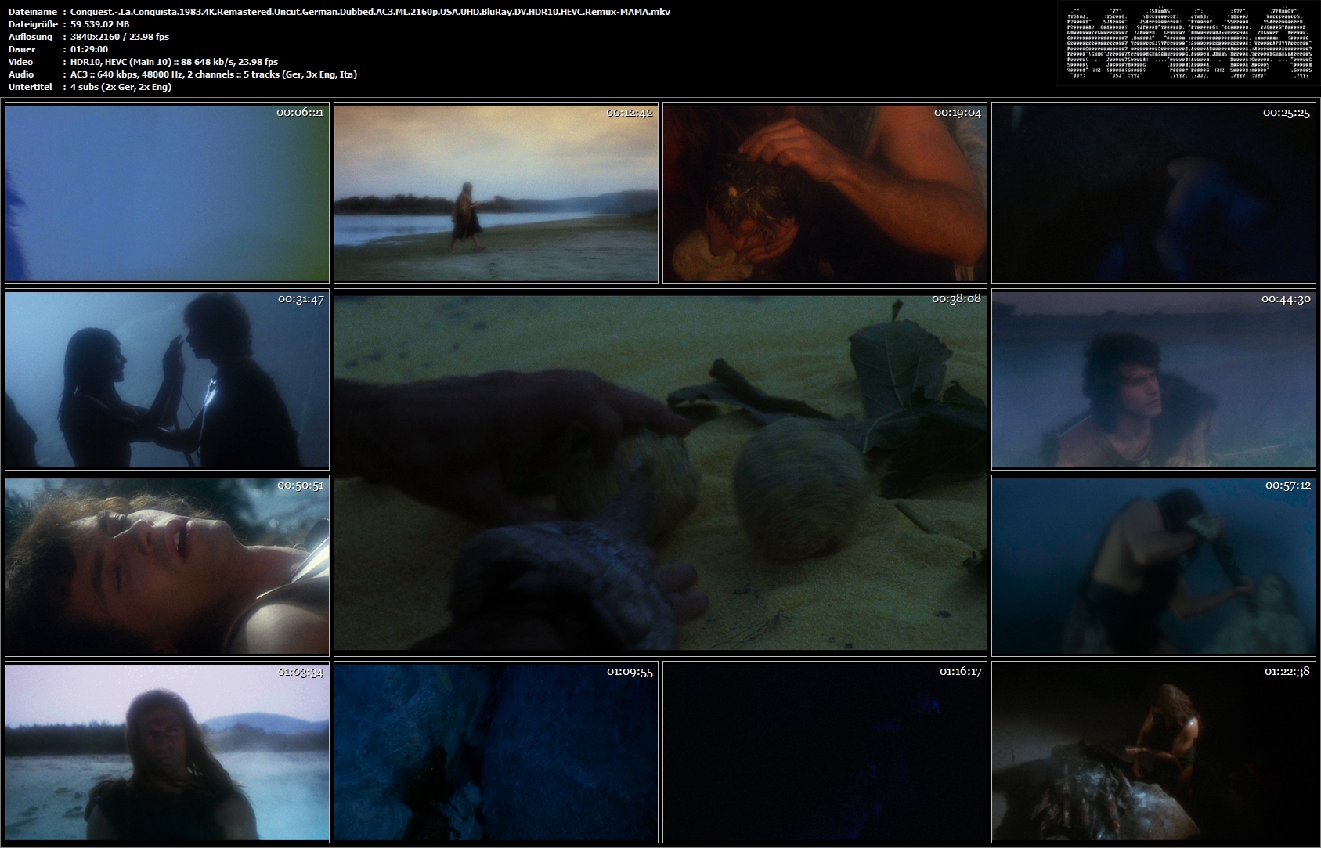The width and height of the screenshot is (1321, 848).
Task: Click the Conquest .mkv file name text
Action: click(370, 12)
